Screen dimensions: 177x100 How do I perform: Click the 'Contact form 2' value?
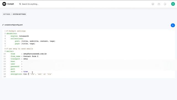tap(31, 56)
